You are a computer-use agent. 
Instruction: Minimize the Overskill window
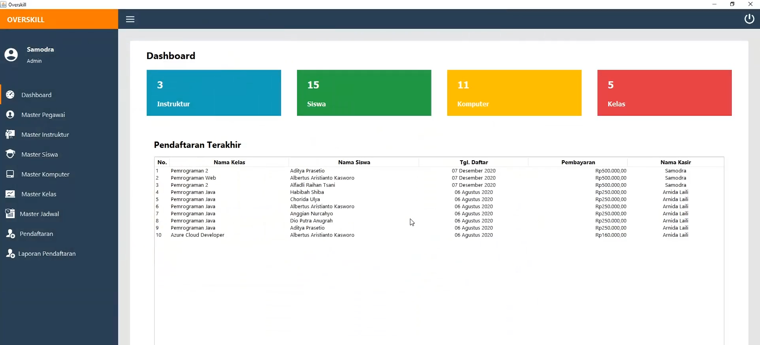[x=714, y=4]
